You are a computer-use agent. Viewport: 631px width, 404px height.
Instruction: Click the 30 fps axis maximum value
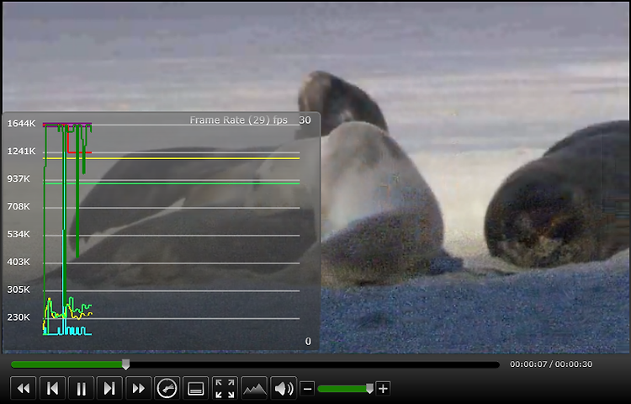pos(305,120)
